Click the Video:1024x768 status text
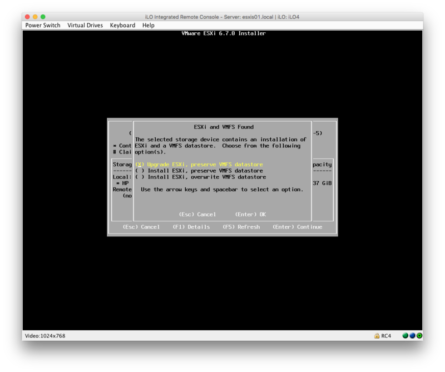This screenshot has width=445, height=372. coord(45,336)
